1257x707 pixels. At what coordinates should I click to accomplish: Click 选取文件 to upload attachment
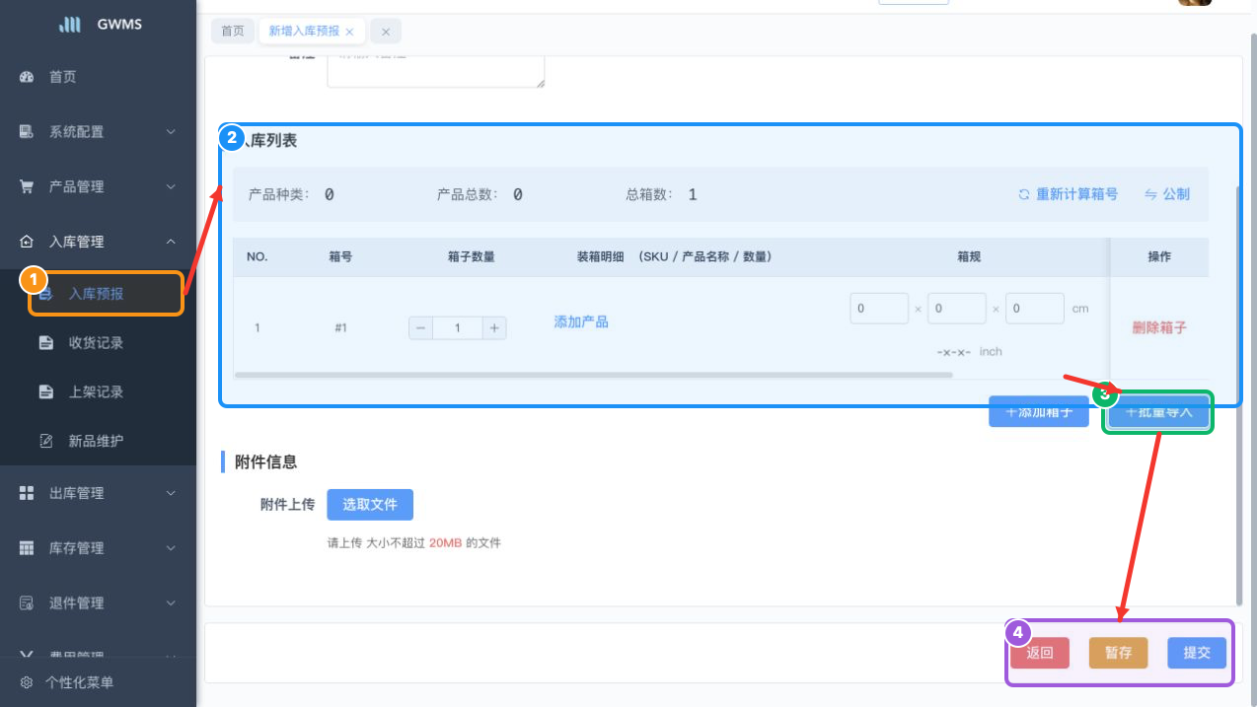370,504
